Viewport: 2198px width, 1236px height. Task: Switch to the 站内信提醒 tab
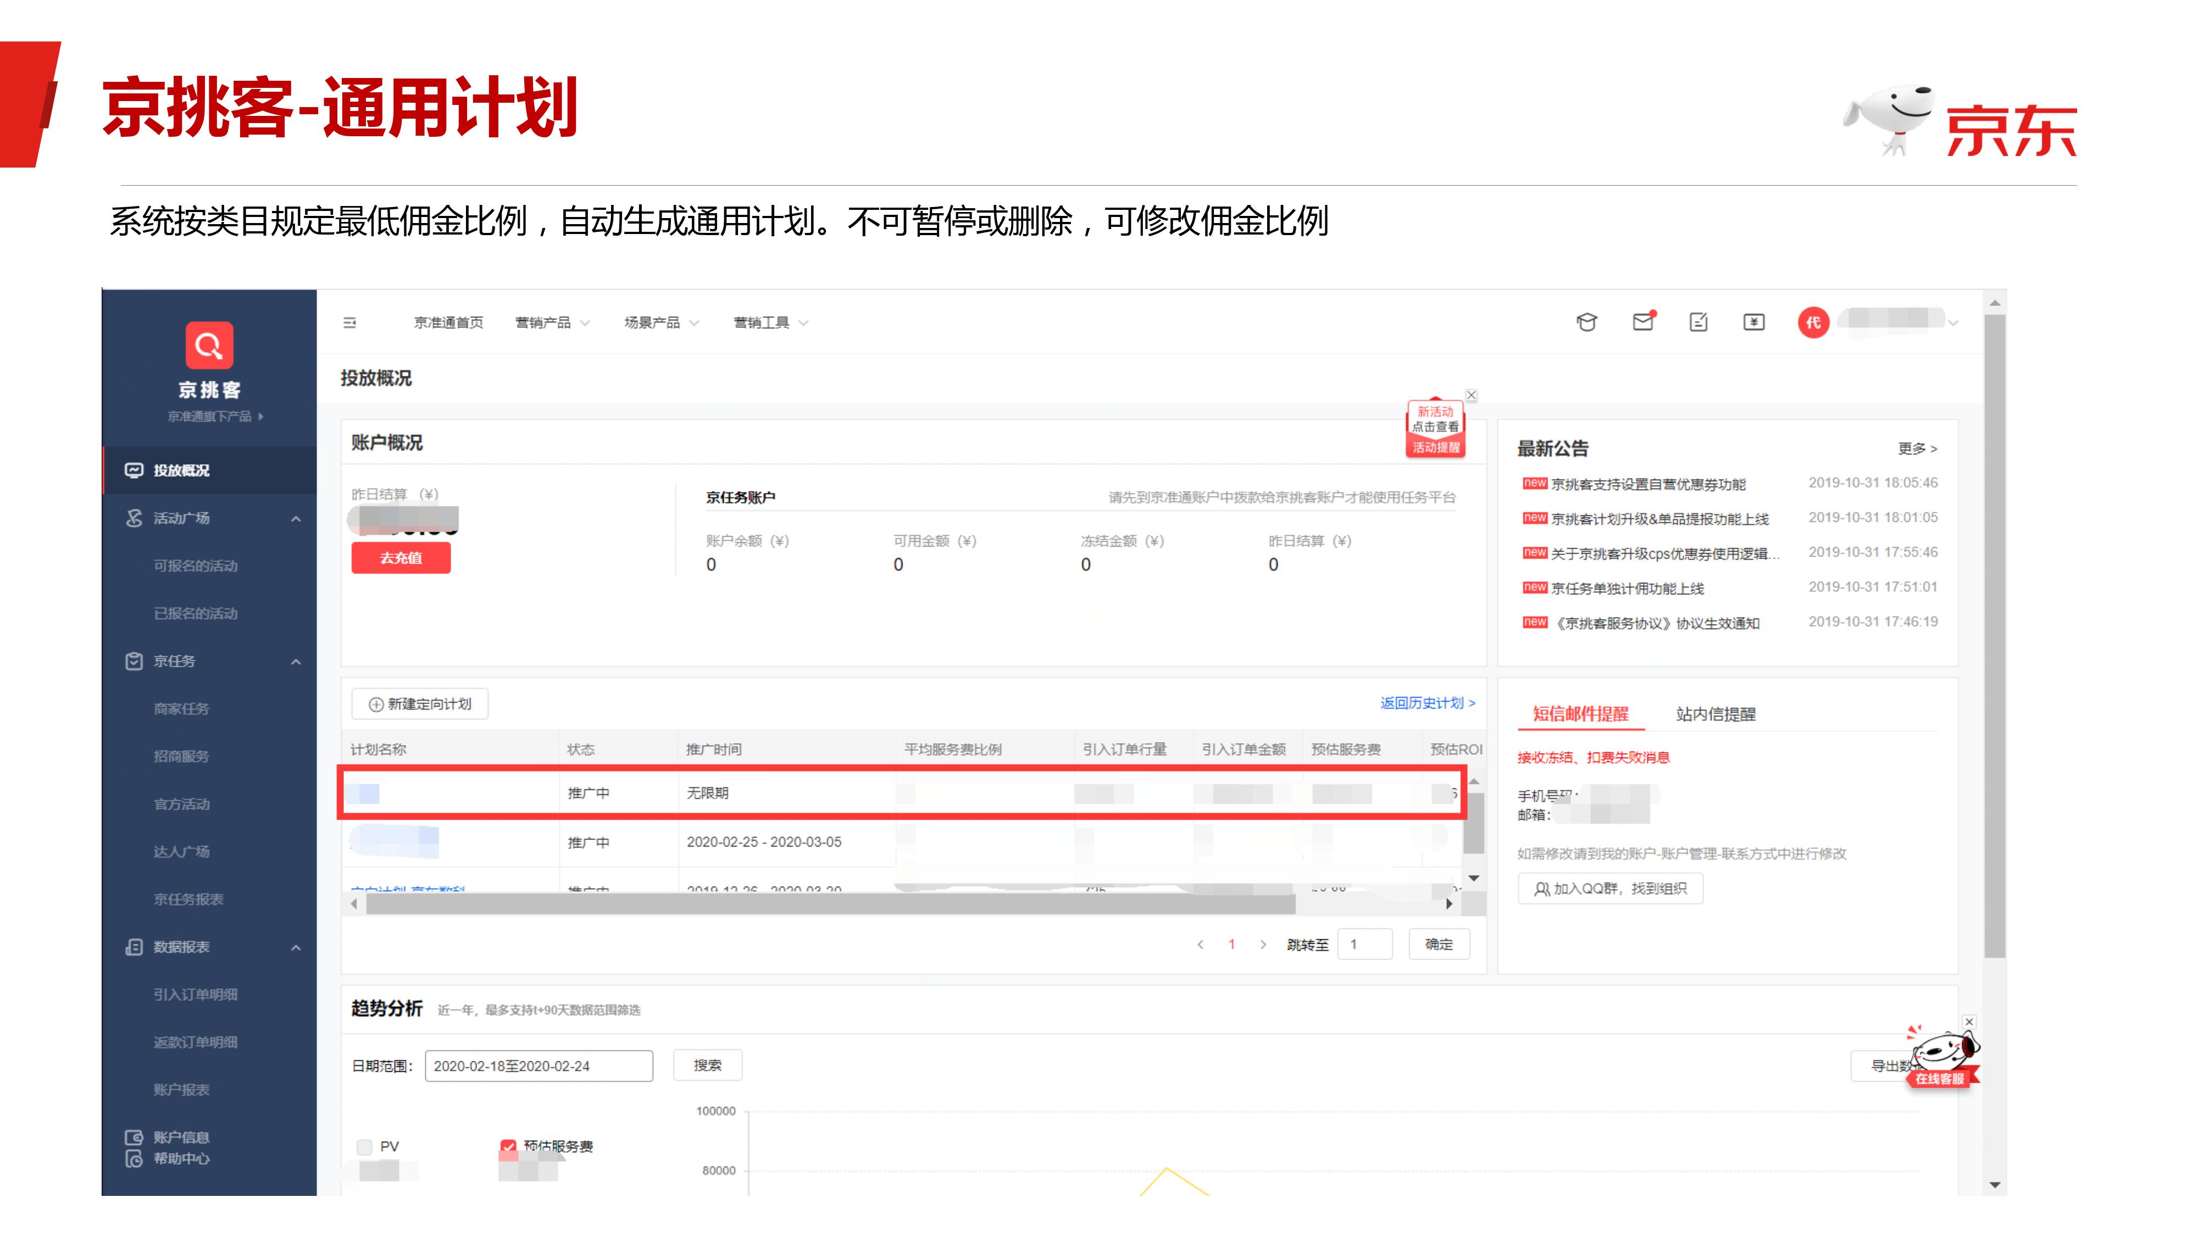click(x=1715, y=714)
